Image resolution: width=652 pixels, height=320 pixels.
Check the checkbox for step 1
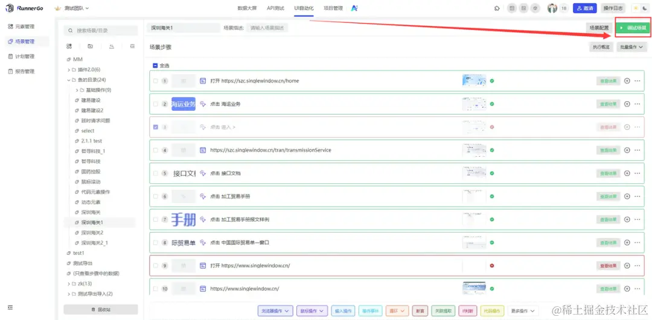pos(156,81)
